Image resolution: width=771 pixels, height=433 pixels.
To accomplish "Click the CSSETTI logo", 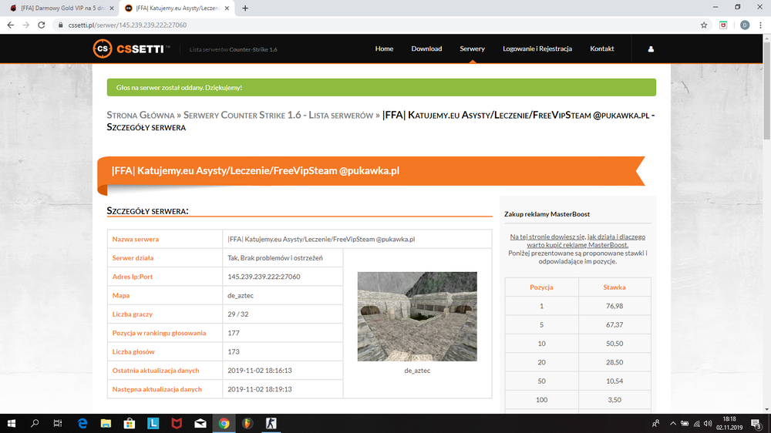I will (x=131, y=49).
